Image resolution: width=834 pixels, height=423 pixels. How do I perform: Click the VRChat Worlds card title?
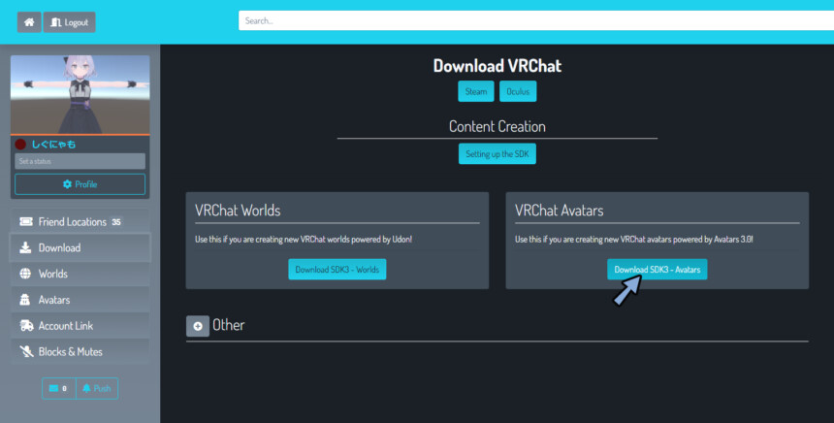[238, 211]
